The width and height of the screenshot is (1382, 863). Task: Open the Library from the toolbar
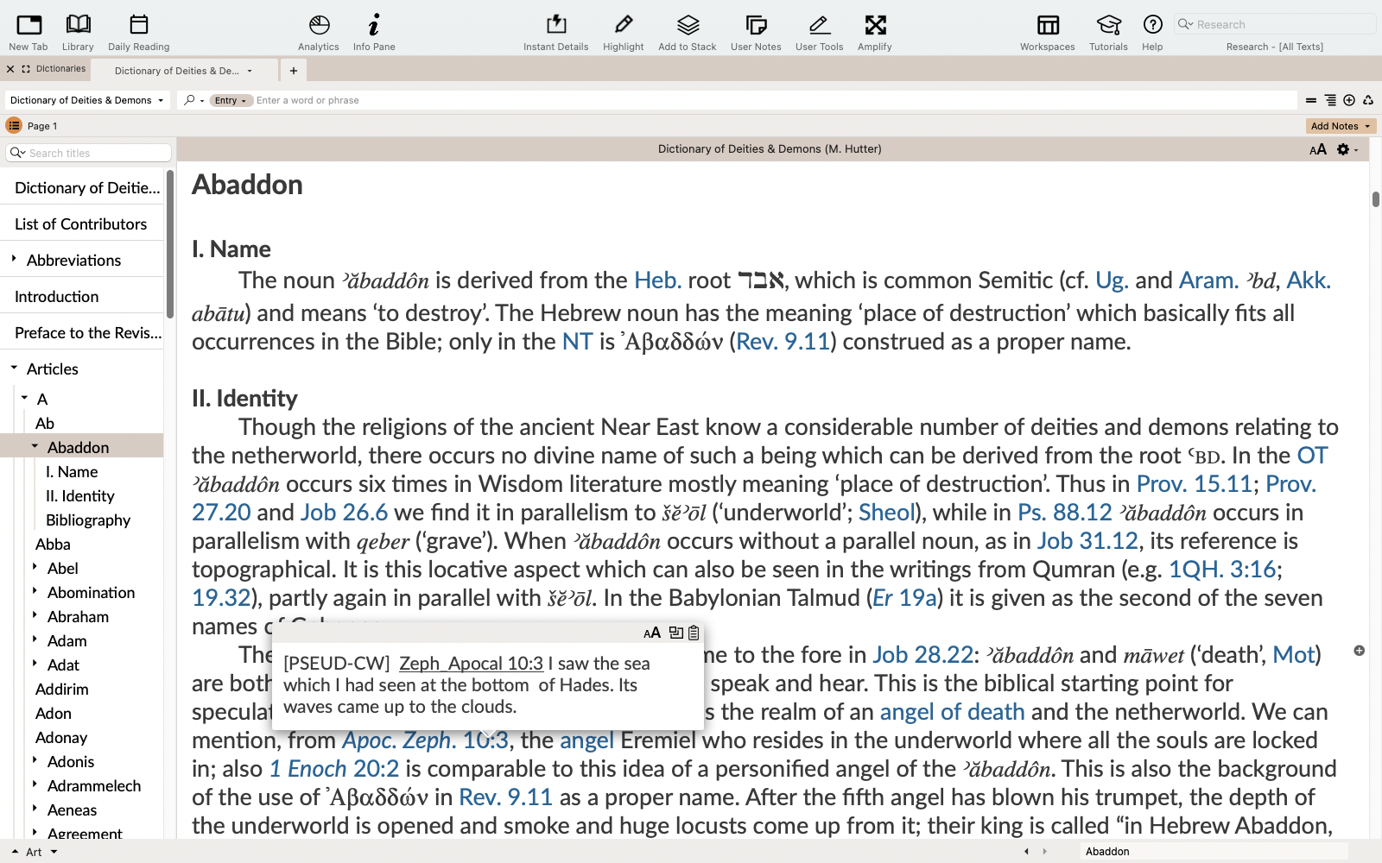[78, 32]
